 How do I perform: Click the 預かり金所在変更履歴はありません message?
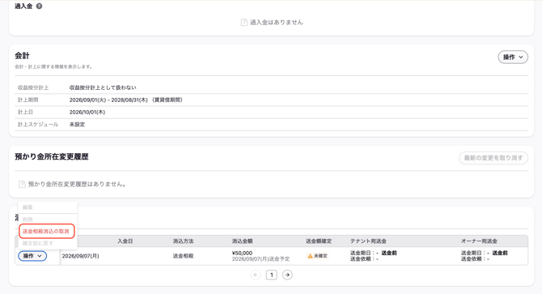click(77, 184)
